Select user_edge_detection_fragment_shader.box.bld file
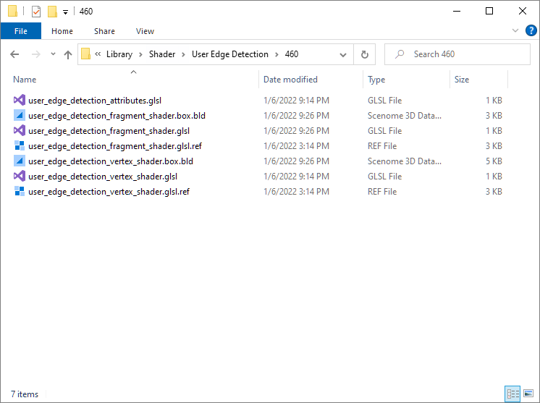540x403 pixels. coord(117,116)
